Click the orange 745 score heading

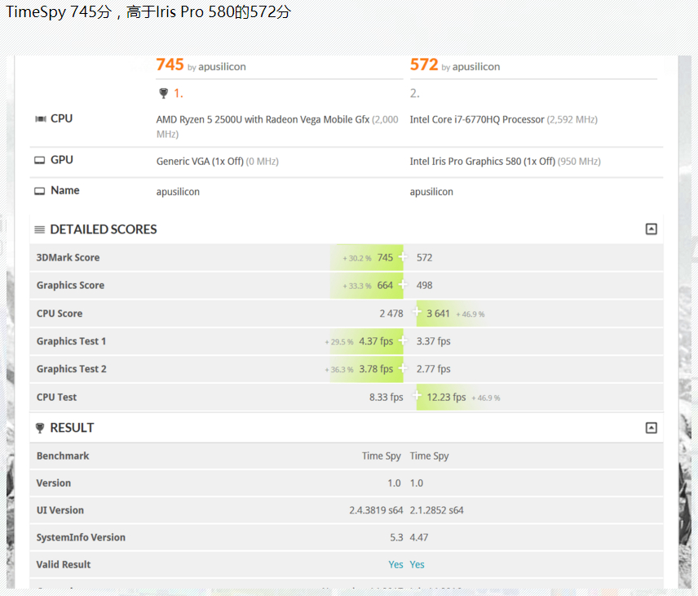(170, 65)
